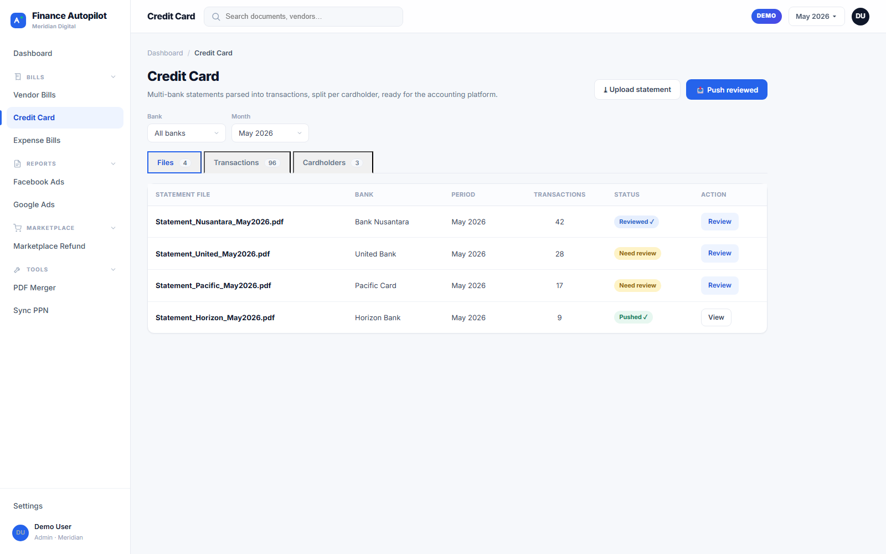886x554 pixels.
Task: View the Horizon Bank statement
Action: click(x=716, y=317)
